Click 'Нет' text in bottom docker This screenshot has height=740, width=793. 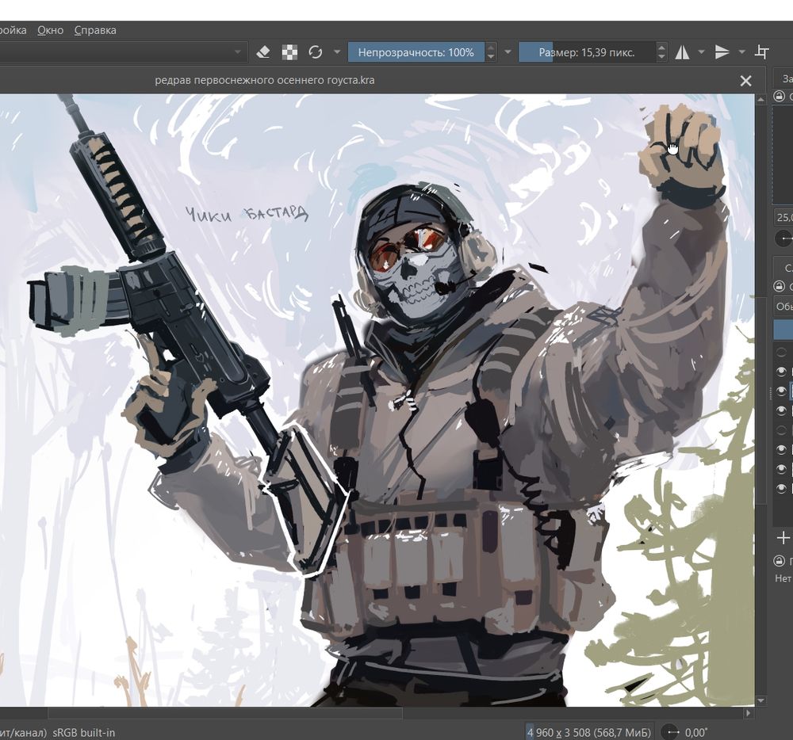(x=783, y=578)
